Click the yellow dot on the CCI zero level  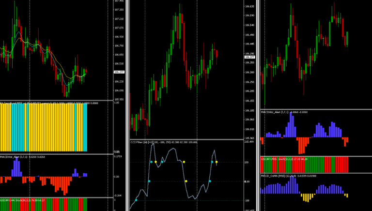[186, 181]
